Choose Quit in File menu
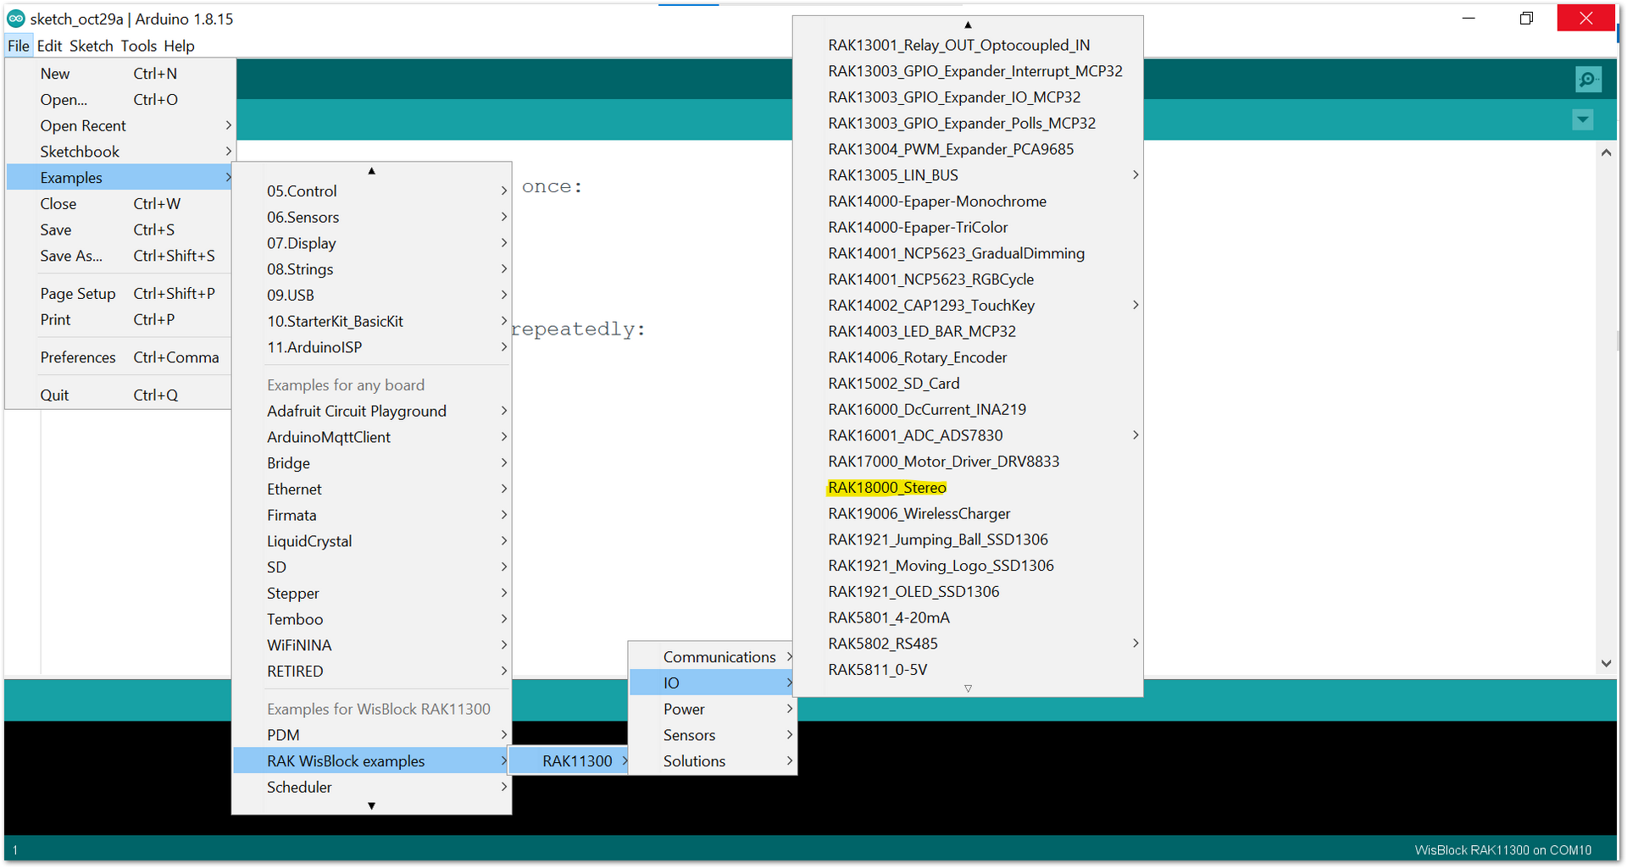 (x=119, y=395)
